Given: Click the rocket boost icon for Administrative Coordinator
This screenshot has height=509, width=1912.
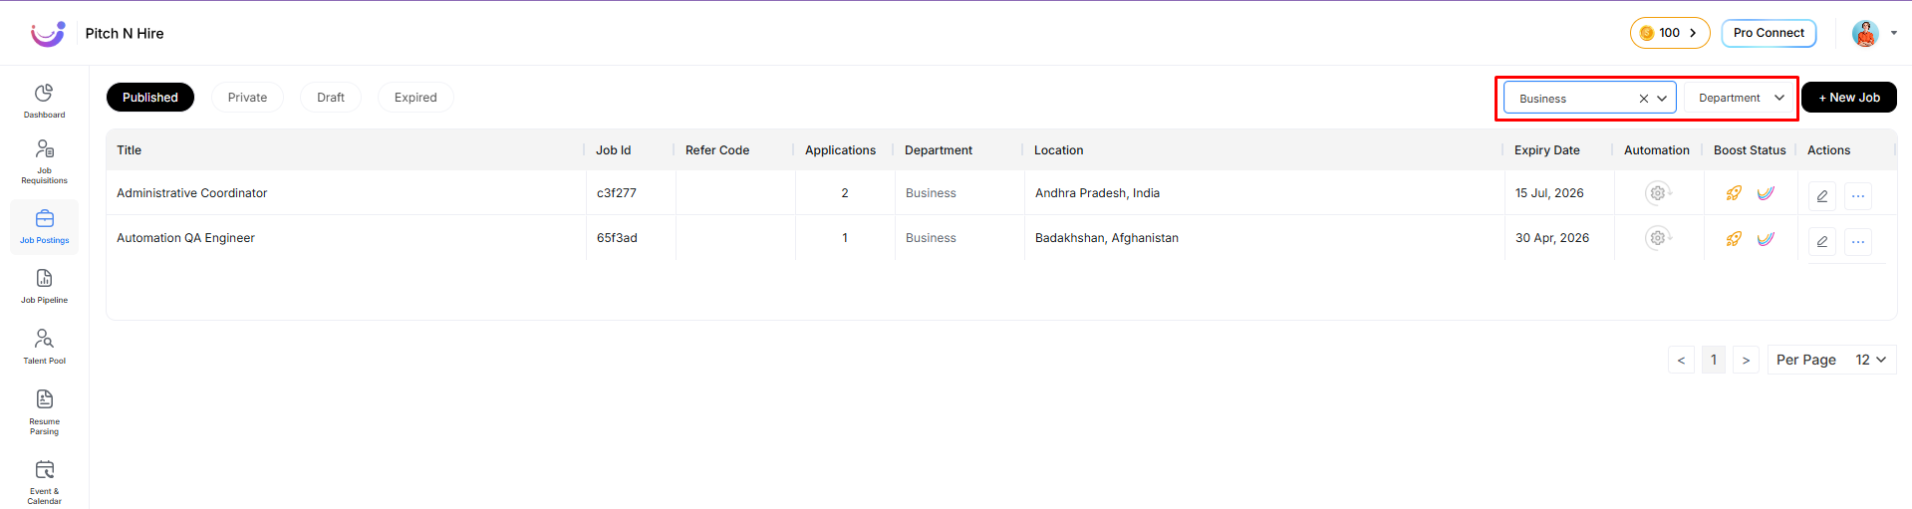Looking at the screenshot, I should pos(1734,193).
